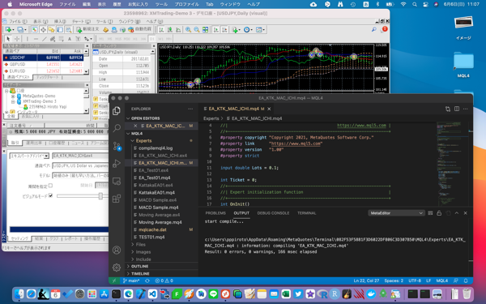Viewport: 486px width, 304px height.
Task: Open Accounts menu in activity bar
Action: point(117,250)
